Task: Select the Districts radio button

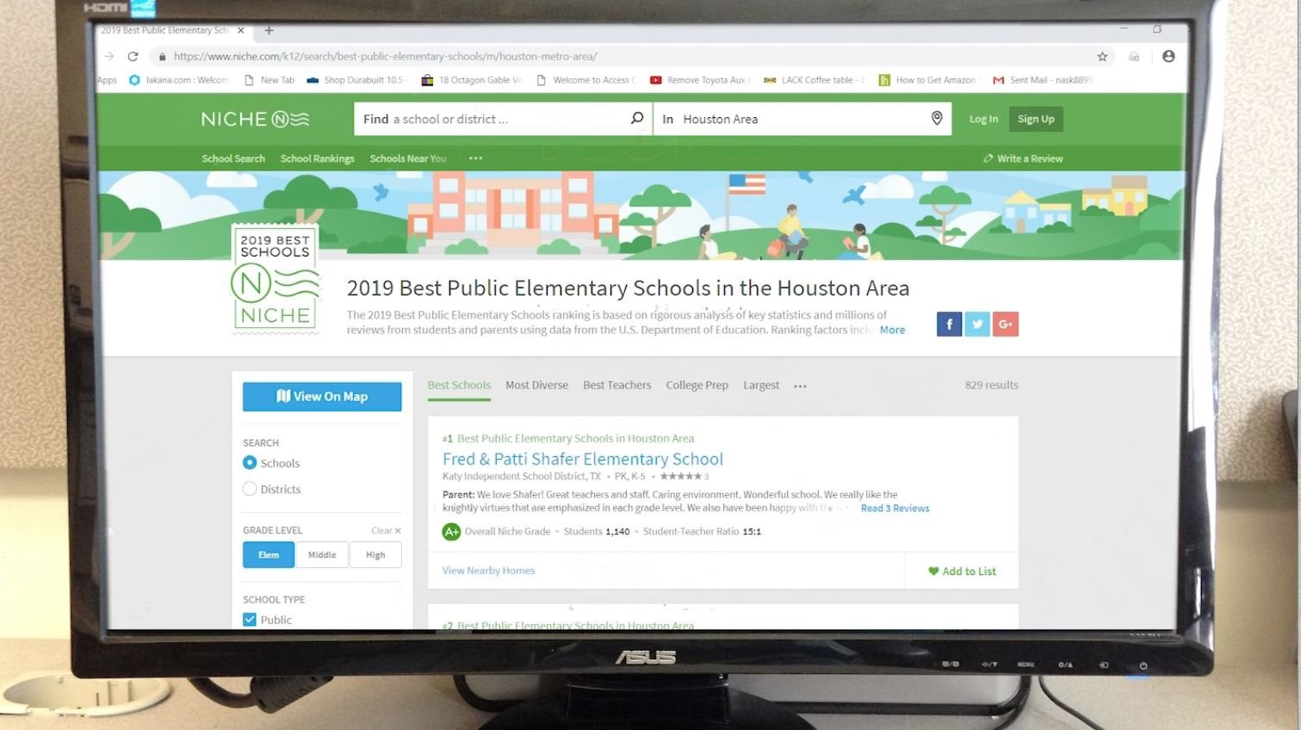Action: click(250, 489)
